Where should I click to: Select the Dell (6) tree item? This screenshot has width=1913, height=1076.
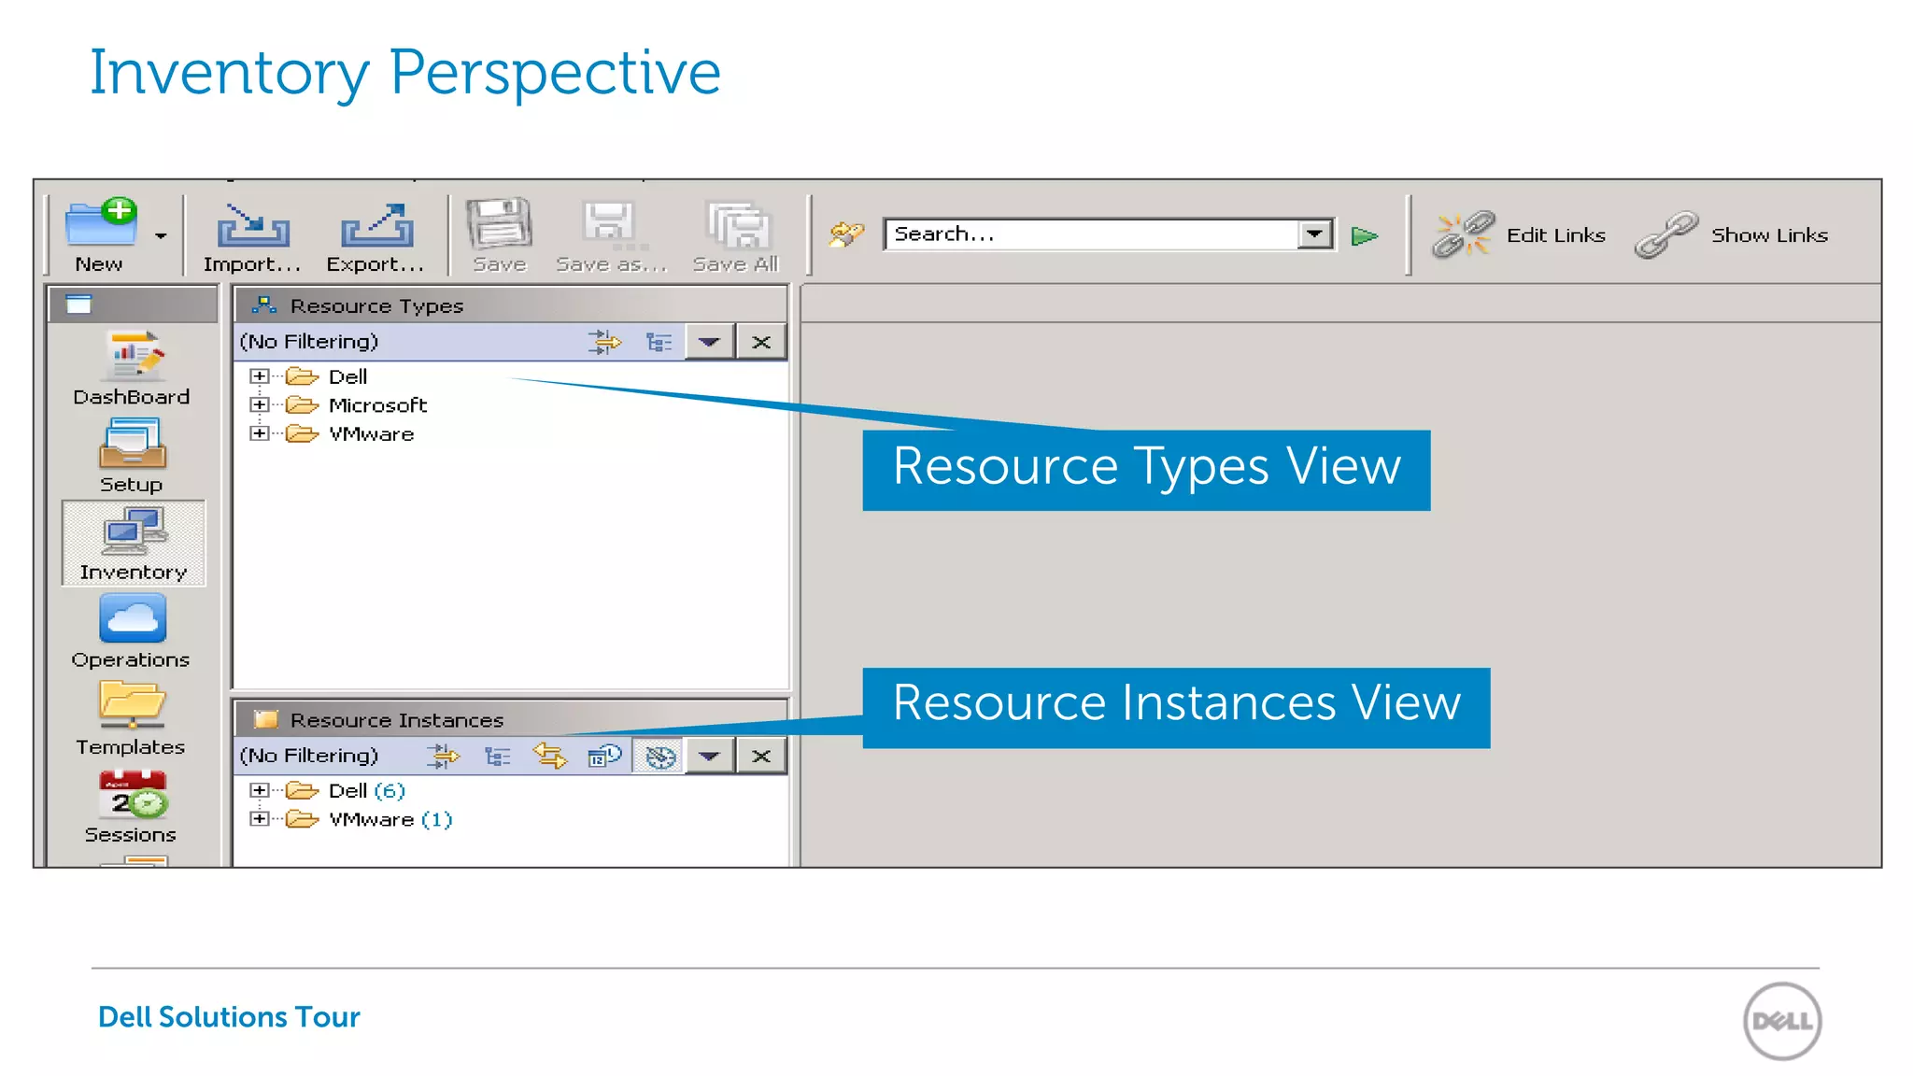[366, 791]
